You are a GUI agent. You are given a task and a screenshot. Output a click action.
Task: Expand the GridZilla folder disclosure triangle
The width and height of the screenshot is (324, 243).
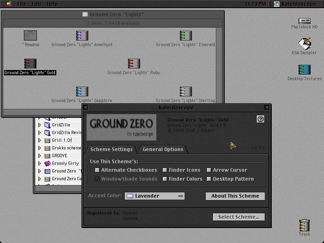coord(39,125)
